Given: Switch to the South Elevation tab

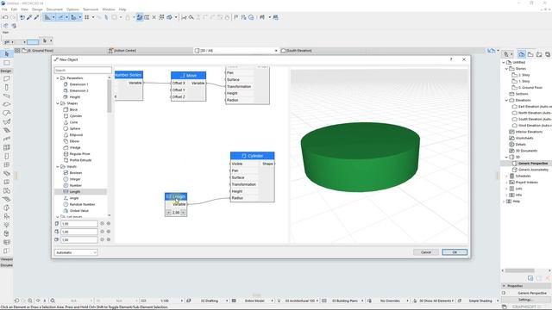Looking at the screenshot, I should [299, 51].
